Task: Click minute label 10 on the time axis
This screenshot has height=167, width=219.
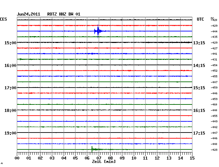Action: point(134,158)
